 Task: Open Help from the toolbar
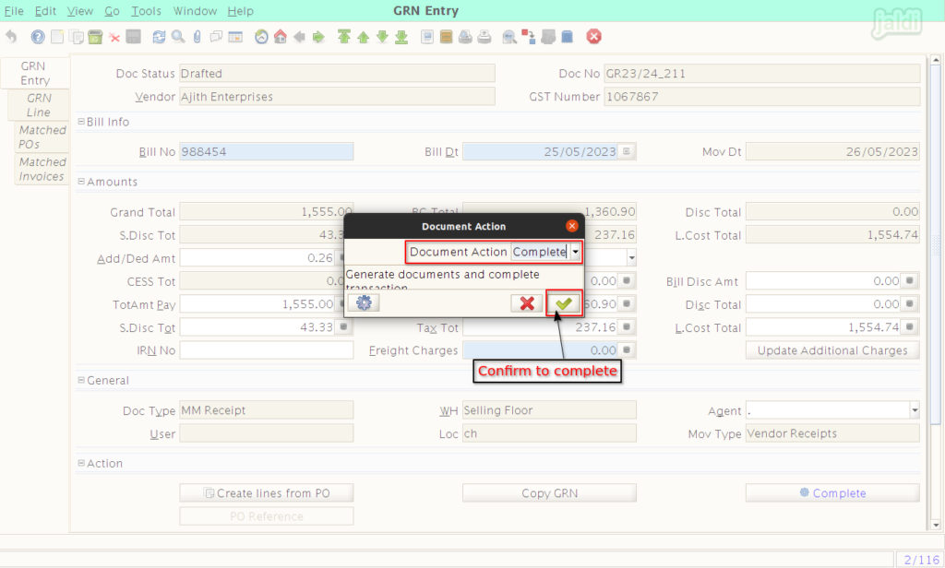pos(37,37)
